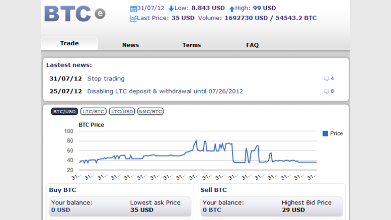Click the Lastest news heading

pyautogui.click(x=69, y=65)
